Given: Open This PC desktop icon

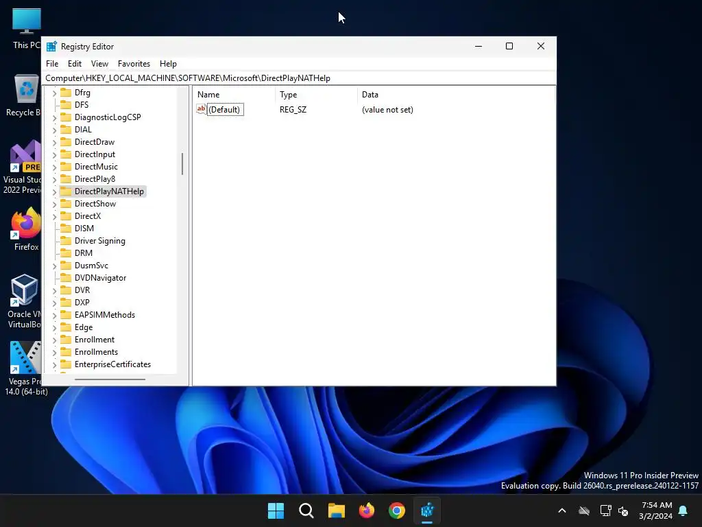Looking at the screenshot, I should tap(27, 28).
